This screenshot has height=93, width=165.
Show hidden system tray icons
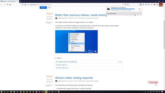click(x=142, y=92)
